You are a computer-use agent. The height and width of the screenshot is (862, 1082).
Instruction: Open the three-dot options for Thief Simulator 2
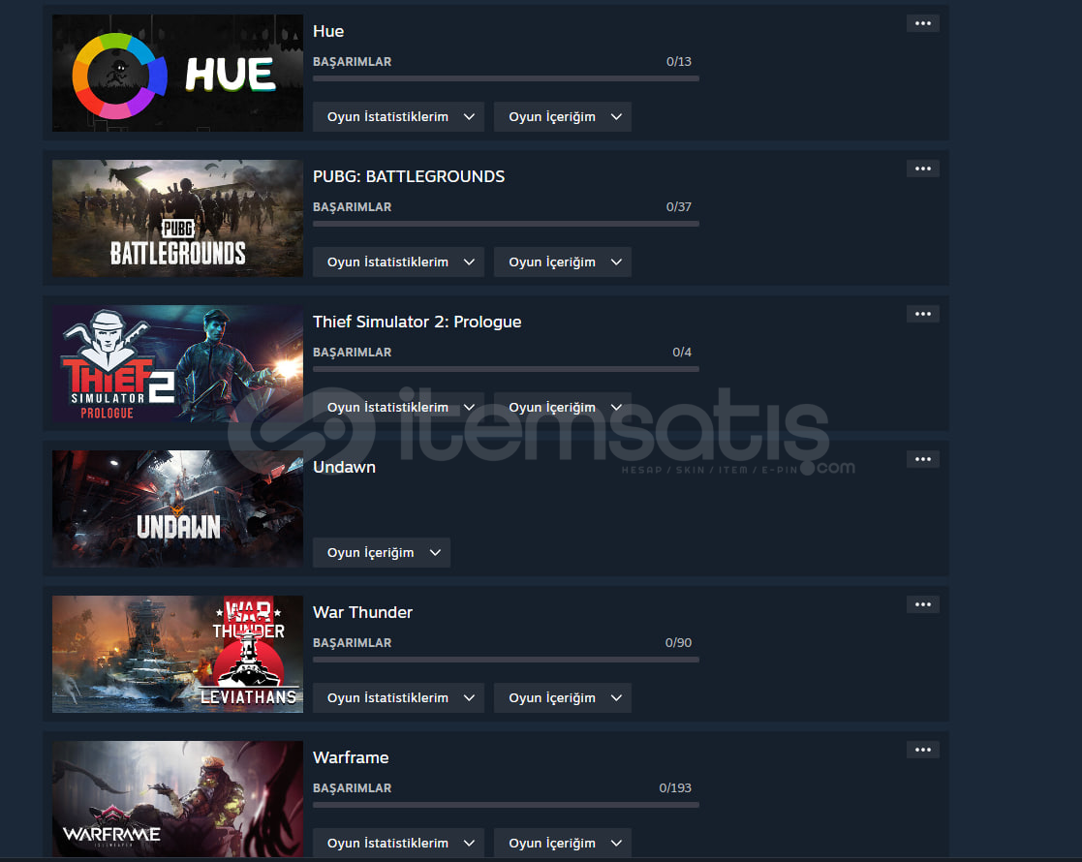922,314
